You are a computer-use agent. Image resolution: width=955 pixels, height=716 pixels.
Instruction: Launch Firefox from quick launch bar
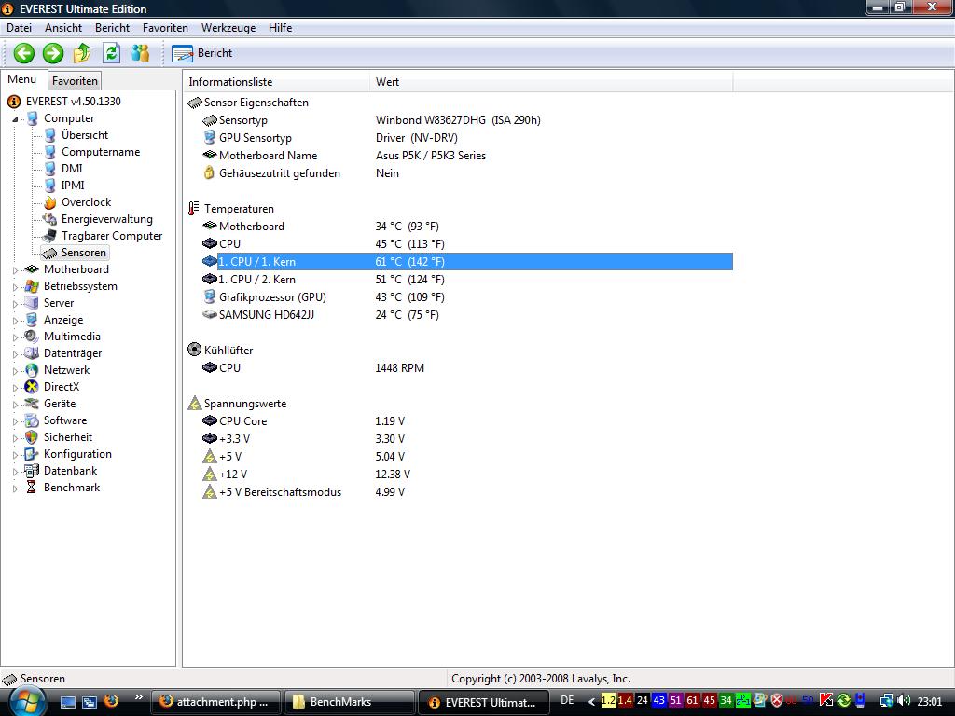[111, 701]
